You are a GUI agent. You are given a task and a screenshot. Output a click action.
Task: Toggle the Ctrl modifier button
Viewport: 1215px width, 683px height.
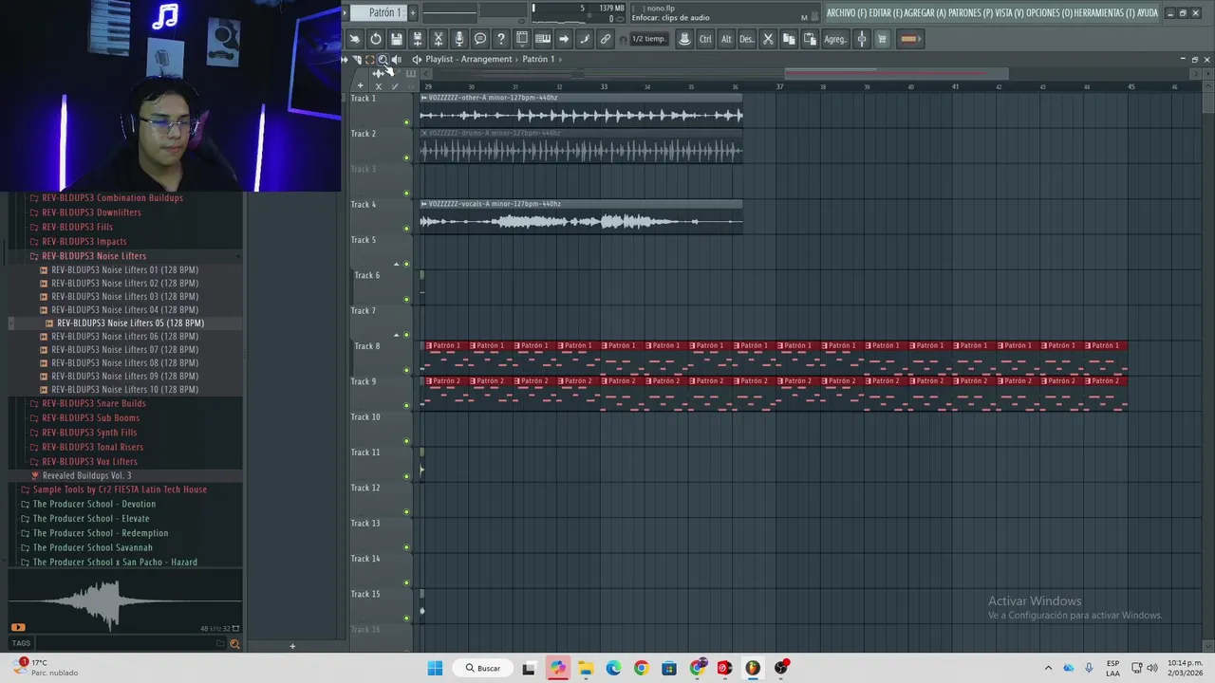pos(705,39)
